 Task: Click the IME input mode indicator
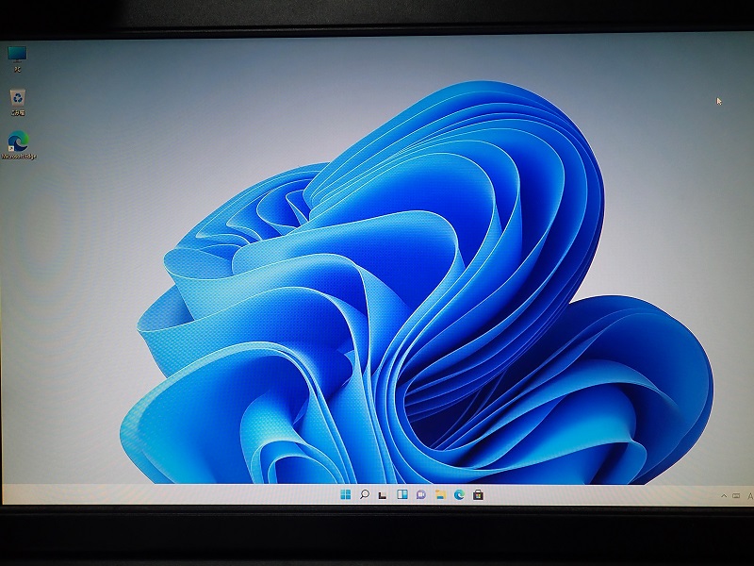pyautogui.click(x=749, y=496)
